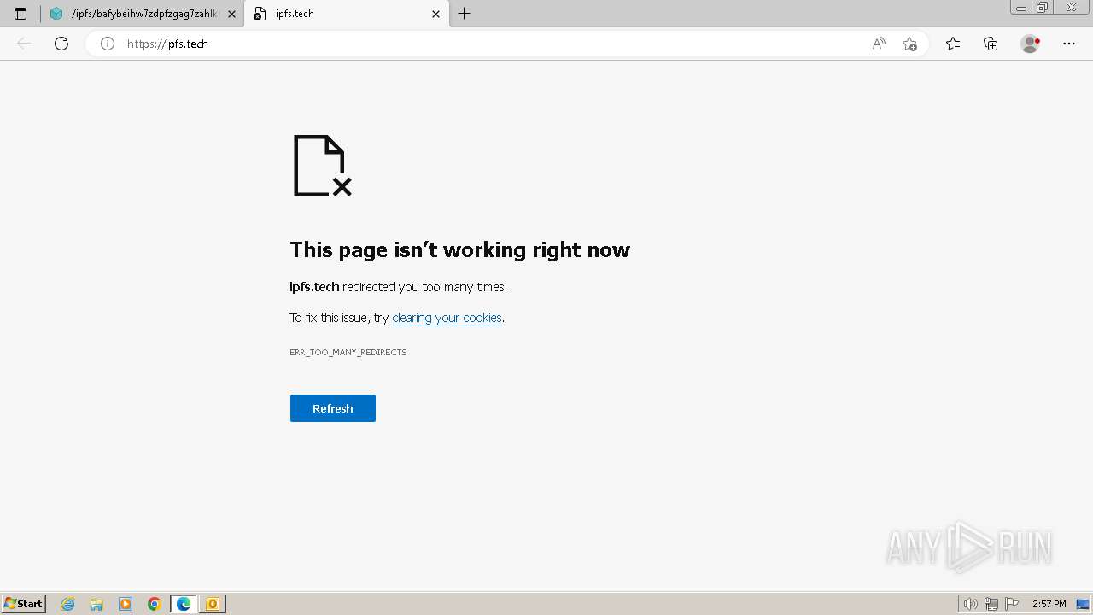
Task: Open File Explorer folder taskbar icon
Action: [96, 604]
